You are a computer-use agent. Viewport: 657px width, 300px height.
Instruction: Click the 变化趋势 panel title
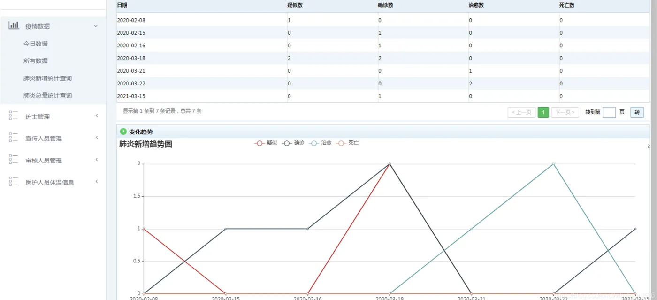click(x=141, y=132)
